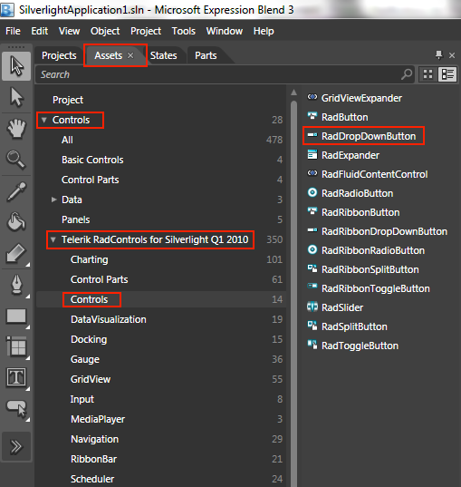Switch assets to grid mode view
461x487 pixels.
point(427,74)
